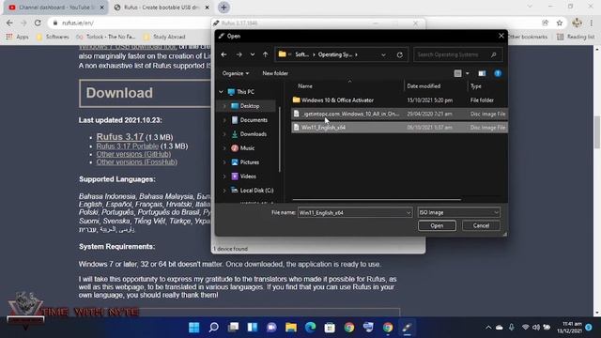Refresh the Operating Systems folder view

tap(400, 54)
